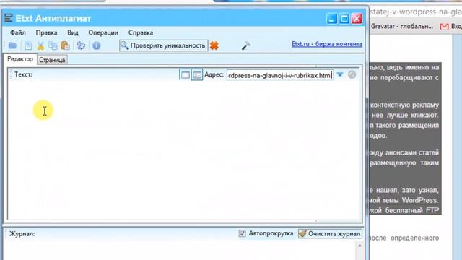Click the Gmail icon in browser bookmarks
This screenshot has width=462, height=260.
tap(444, 27)
